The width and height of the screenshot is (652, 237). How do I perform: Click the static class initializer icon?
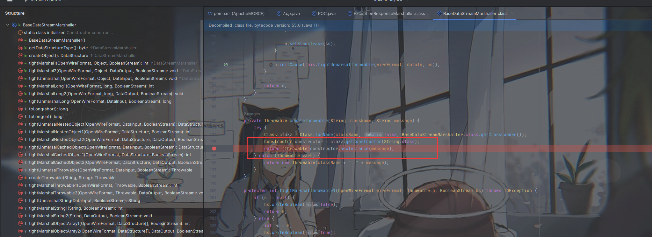(20, 32)
